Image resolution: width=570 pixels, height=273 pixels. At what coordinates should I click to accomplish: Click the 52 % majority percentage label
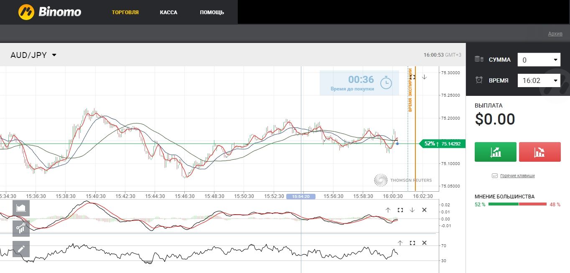point(480,204)
